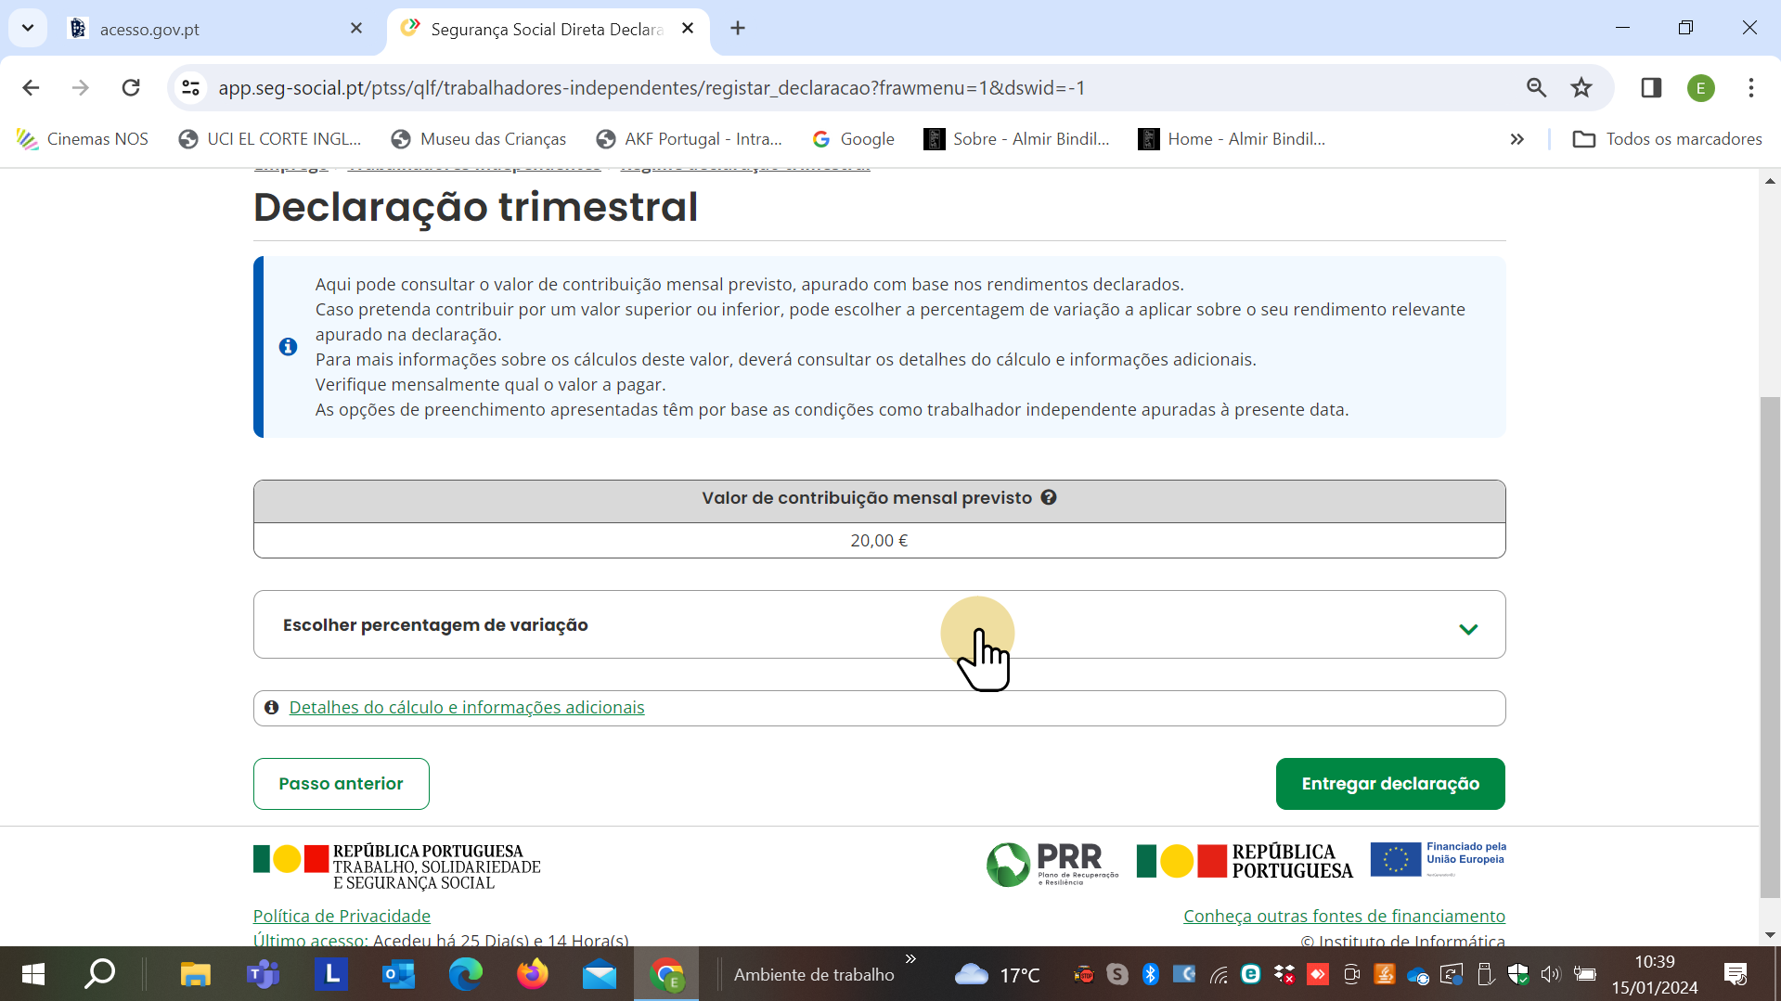Expand Escolher percentagem de variação section
1781x1001 pixels.
pyautogui.click(x=435, y=625)
